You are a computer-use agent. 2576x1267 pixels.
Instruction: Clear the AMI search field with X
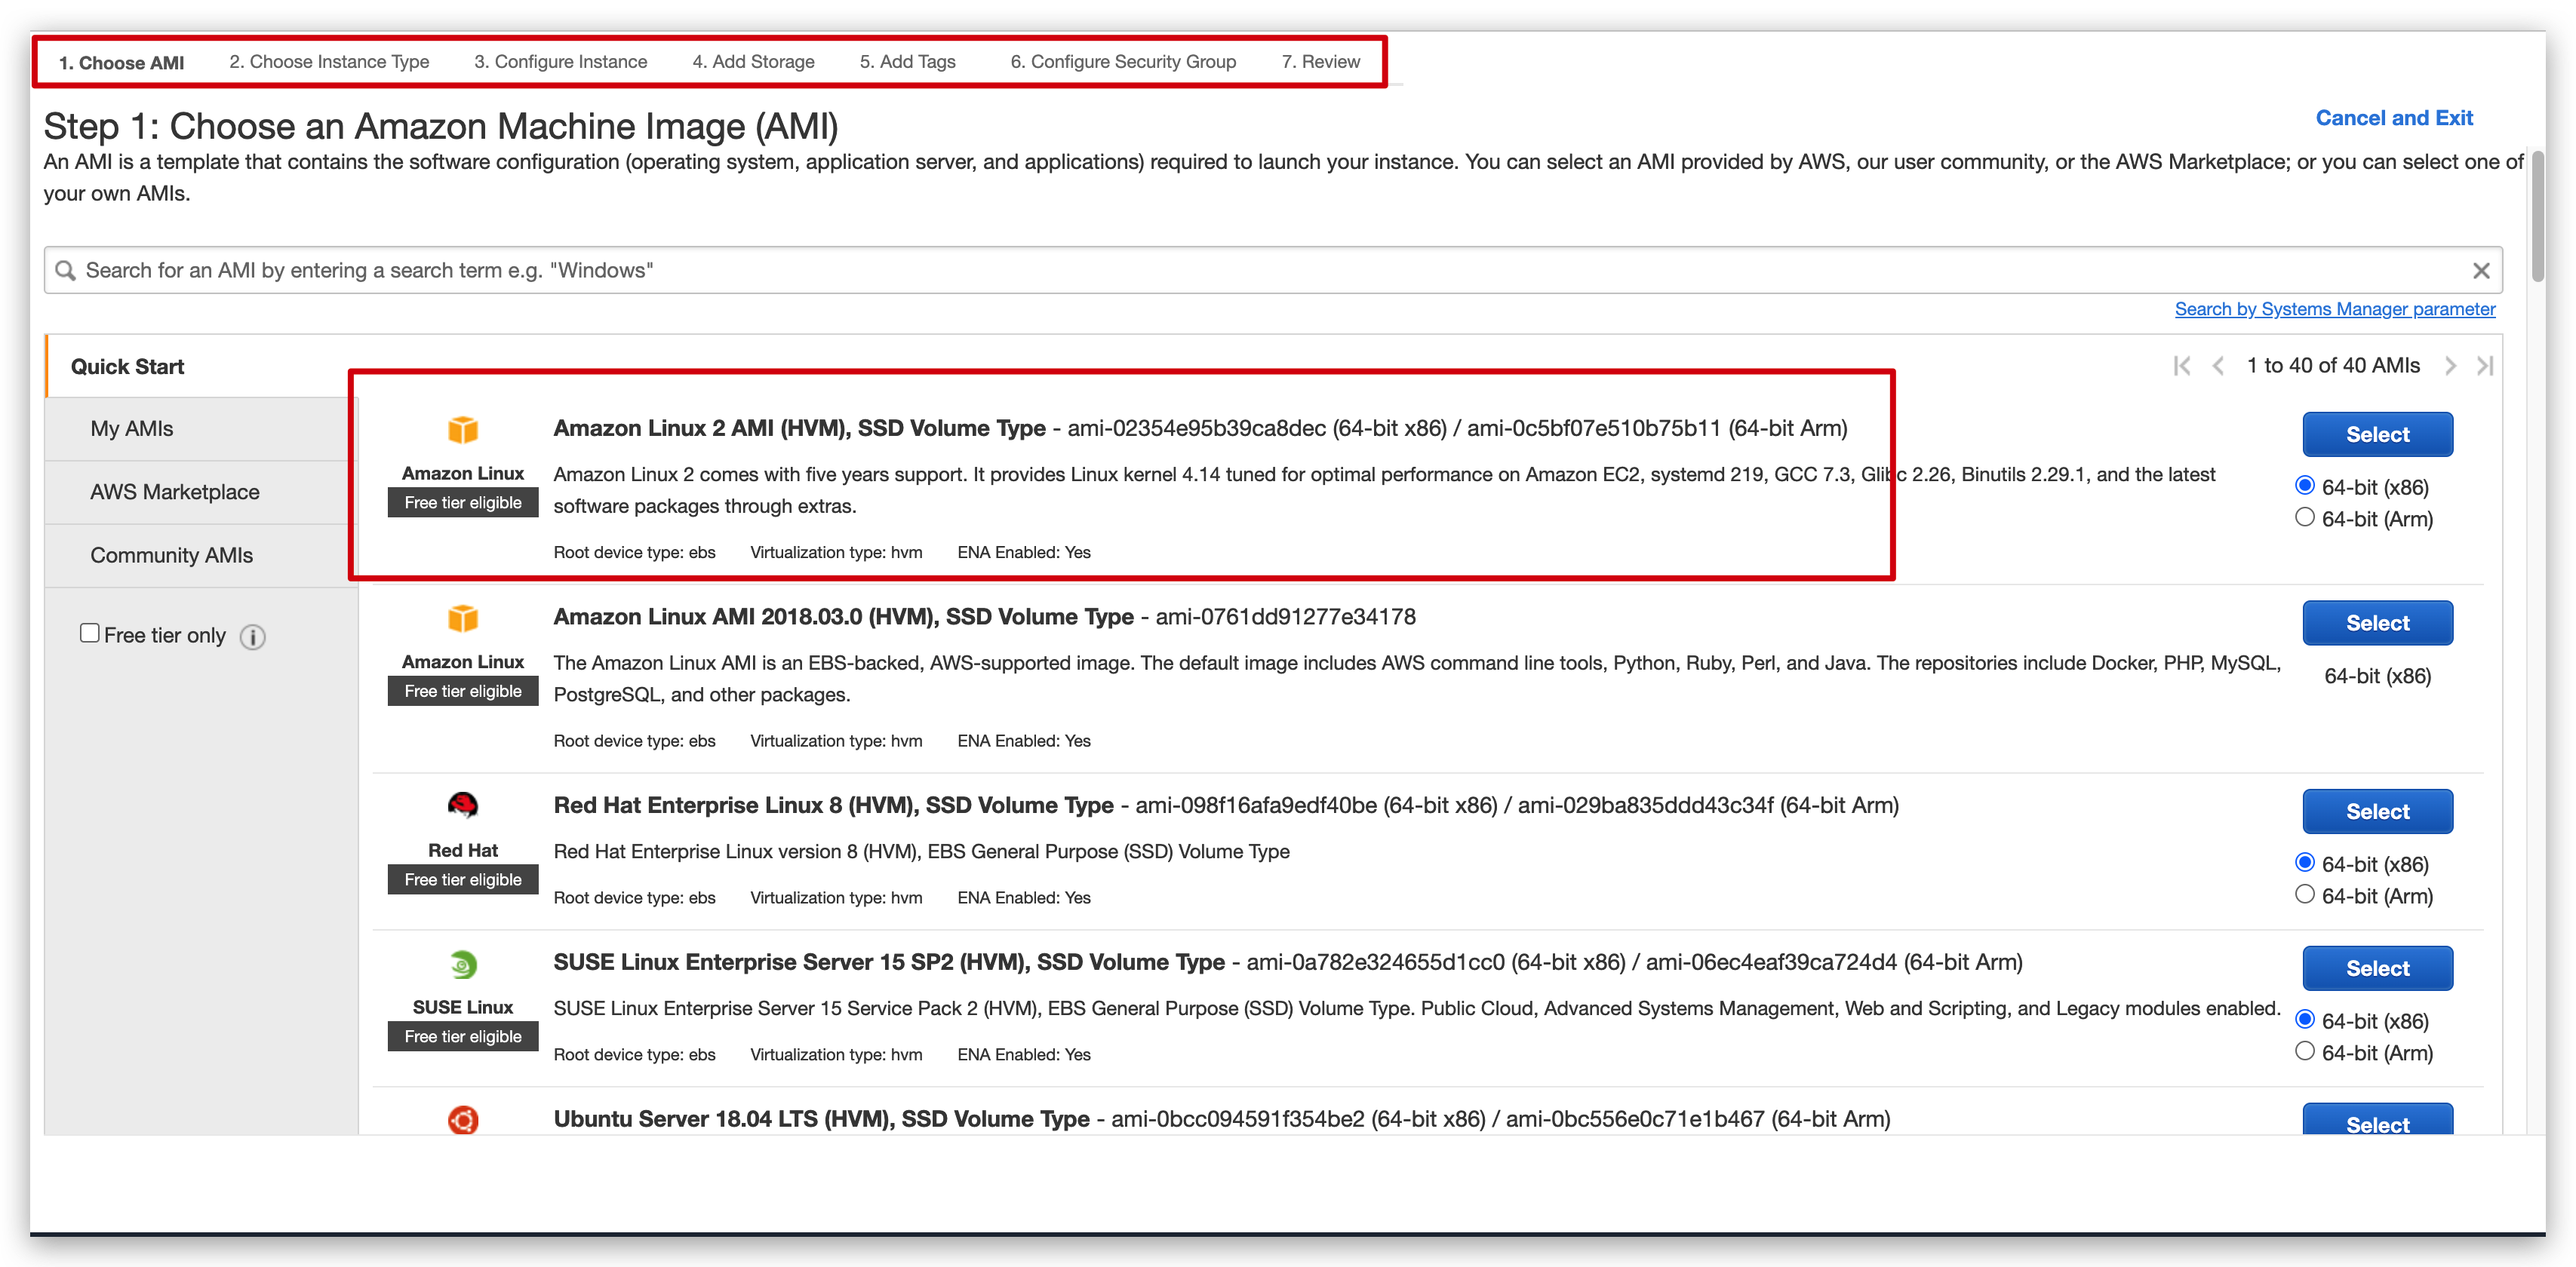tap(2481, 271)
